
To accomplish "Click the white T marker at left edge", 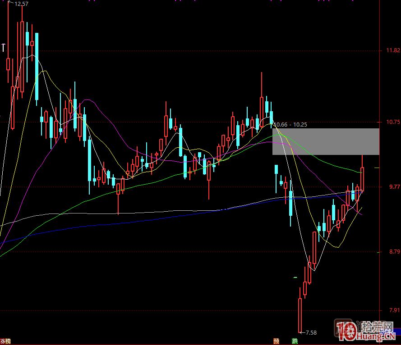I will click(x=3, y=47).
